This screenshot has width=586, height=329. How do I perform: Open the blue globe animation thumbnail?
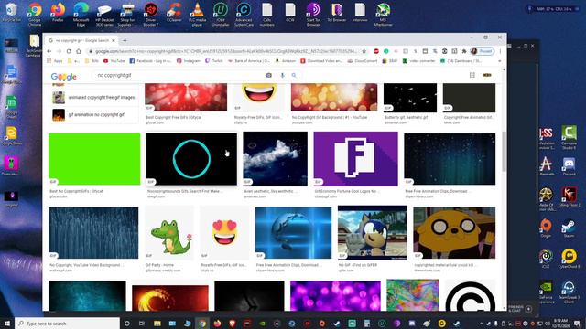point(293,233)
